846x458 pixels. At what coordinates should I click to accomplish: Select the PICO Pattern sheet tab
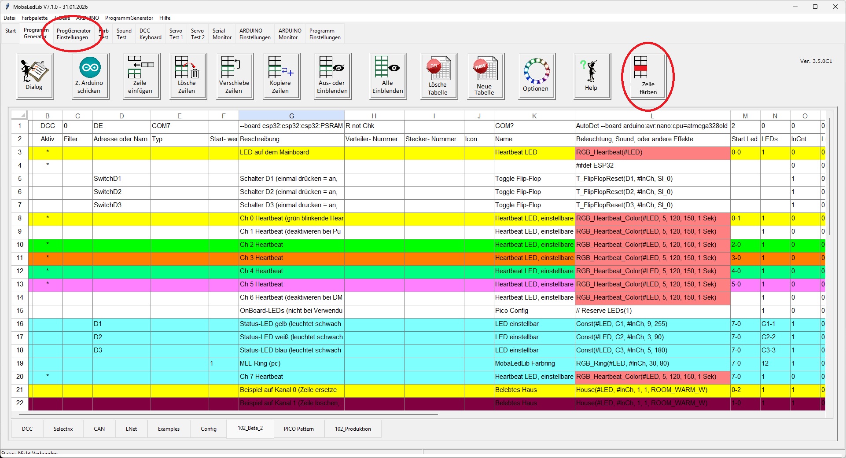coord(298,429)
